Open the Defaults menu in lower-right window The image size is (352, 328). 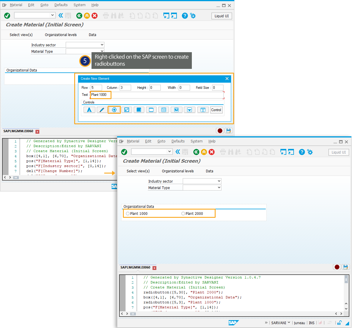178,141
